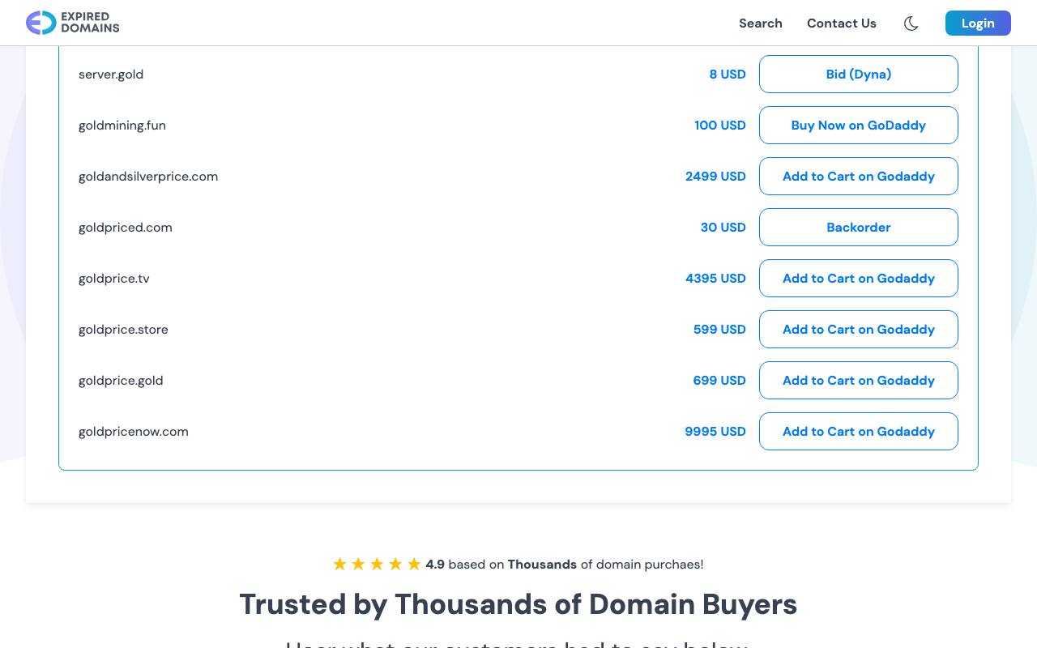Image resolution: width=1037 pixels, height=648 pixels.
Task: Select the goldandsilverprice.com domain name
Action: pos(148,177)
